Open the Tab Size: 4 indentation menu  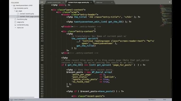coord(152,100)
